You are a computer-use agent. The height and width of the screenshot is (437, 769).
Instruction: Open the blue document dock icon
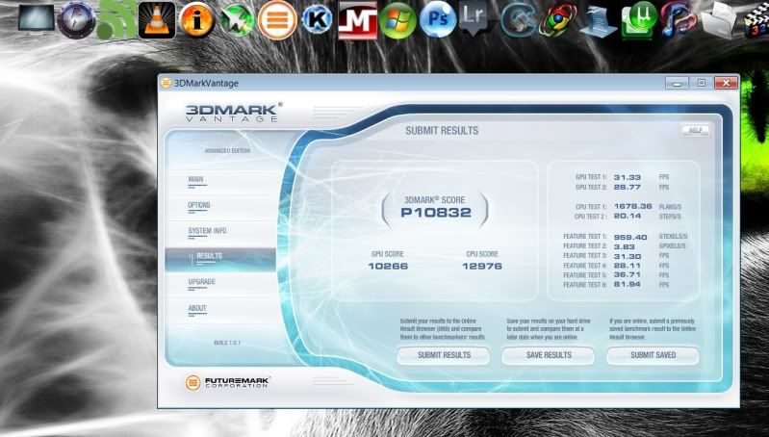click(x=599, y=21)
